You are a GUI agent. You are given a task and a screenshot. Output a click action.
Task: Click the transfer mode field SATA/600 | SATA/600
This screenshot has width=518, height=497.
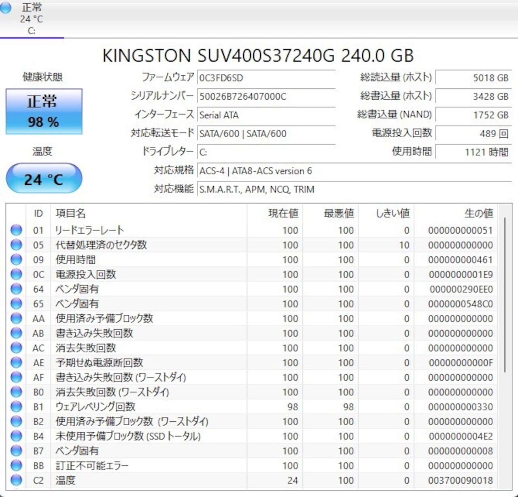pos(266,134)
